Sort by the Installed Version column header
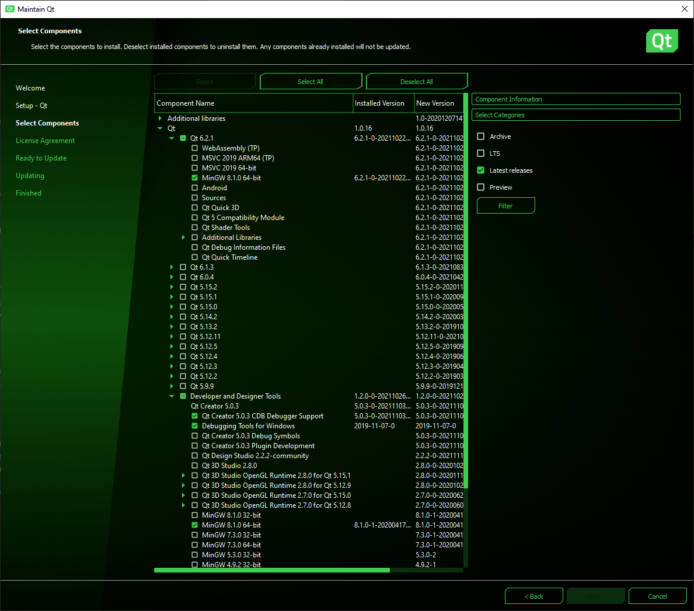Viewport: 694px width, 611px height. (383, 103)
